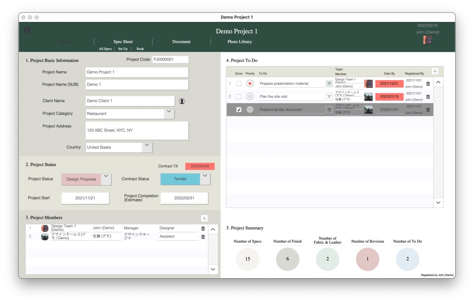Click red Date By 2021/12/31 field

[389, 84]
